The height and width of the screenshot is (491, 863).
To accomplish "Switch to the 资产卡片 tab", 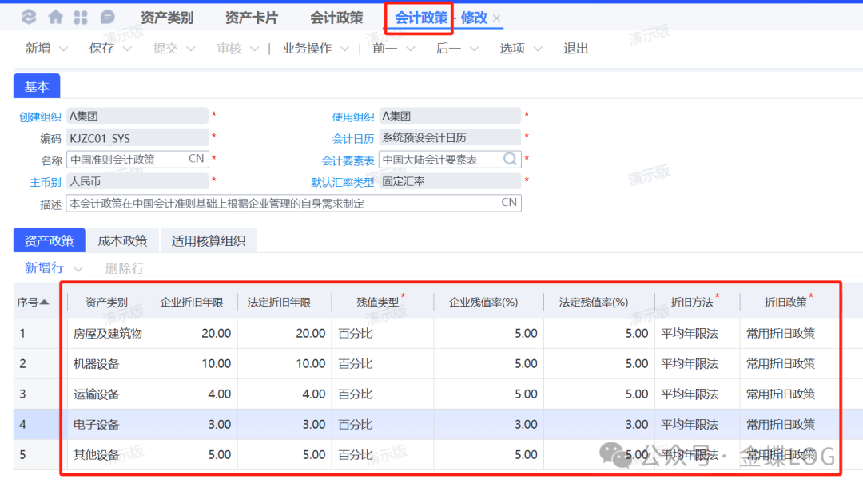I will pyautogui.click(x=252, y=18).
